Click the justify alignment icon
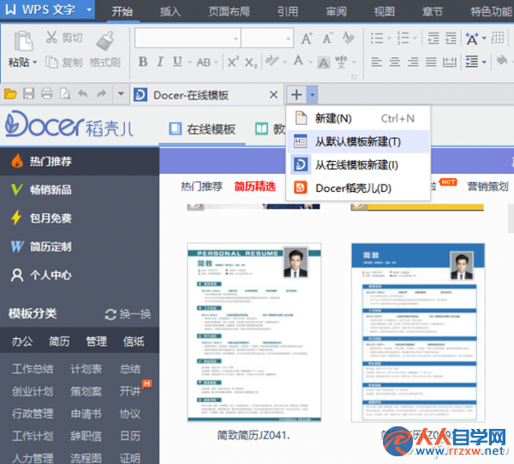The height and width of the screenshot is (464, 514). click(431, 62)
